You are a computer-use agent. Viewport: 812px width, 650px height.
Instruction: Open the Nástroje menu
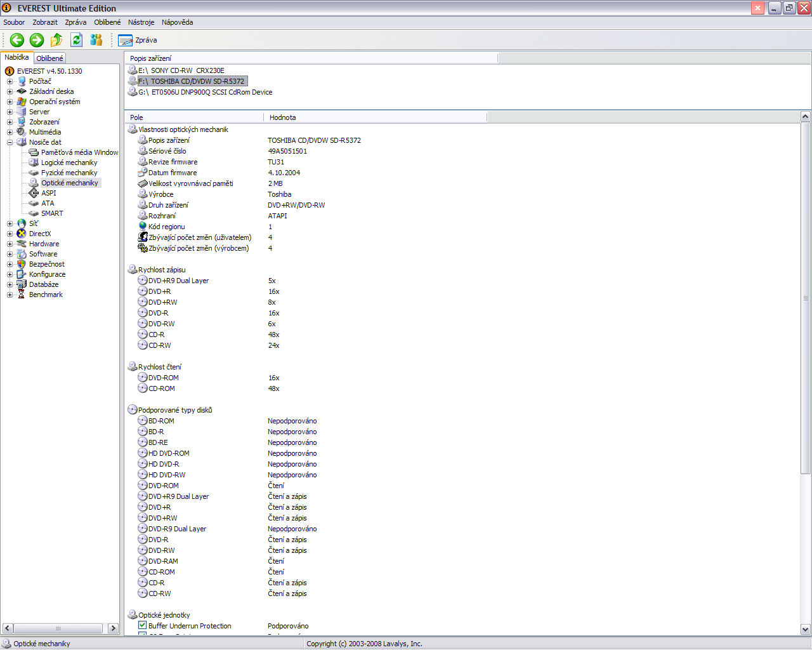click(x=141, y=22)
